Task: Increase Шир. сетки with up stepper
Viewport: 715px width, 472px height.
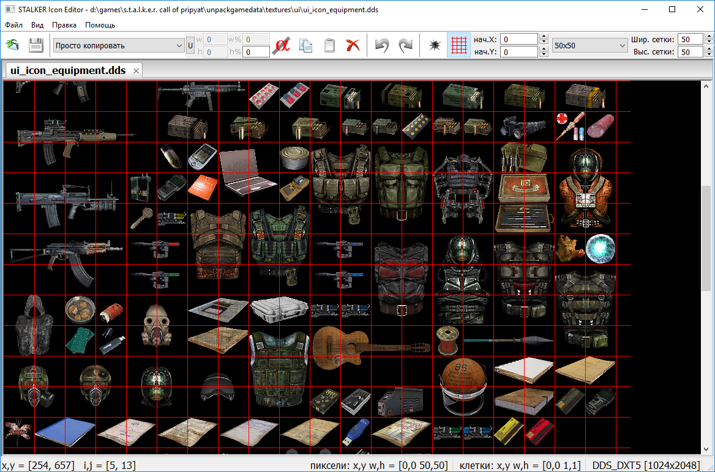Action: pyautogui.click(x=708, y=37)
